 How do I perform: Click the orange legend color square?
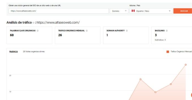coord(168,52)
